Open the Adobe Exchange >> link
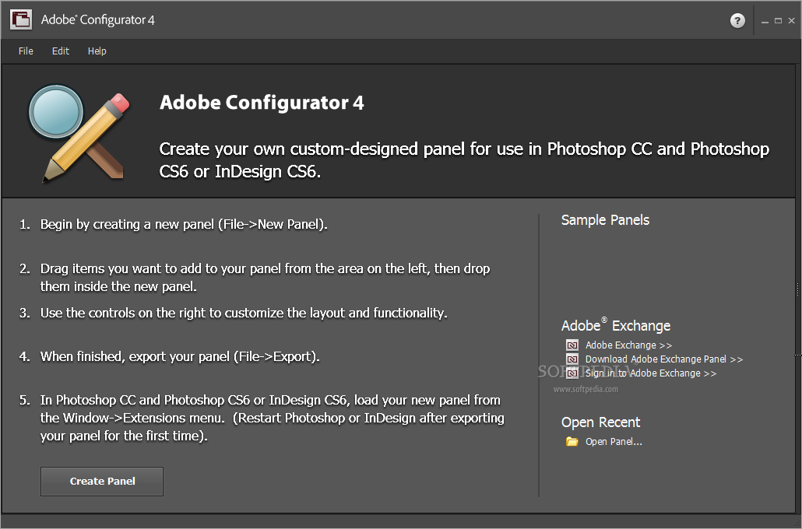The image size is (802, 529). pos(628,345)
